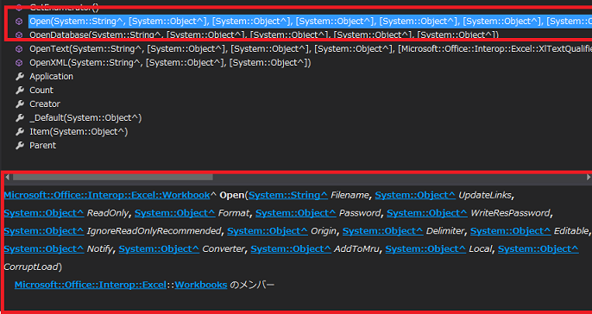The width and height of the screenshot is (592, 314).
Task: Click the method icon beside Open(System::String^...)
Action: [x=19, y=22]
